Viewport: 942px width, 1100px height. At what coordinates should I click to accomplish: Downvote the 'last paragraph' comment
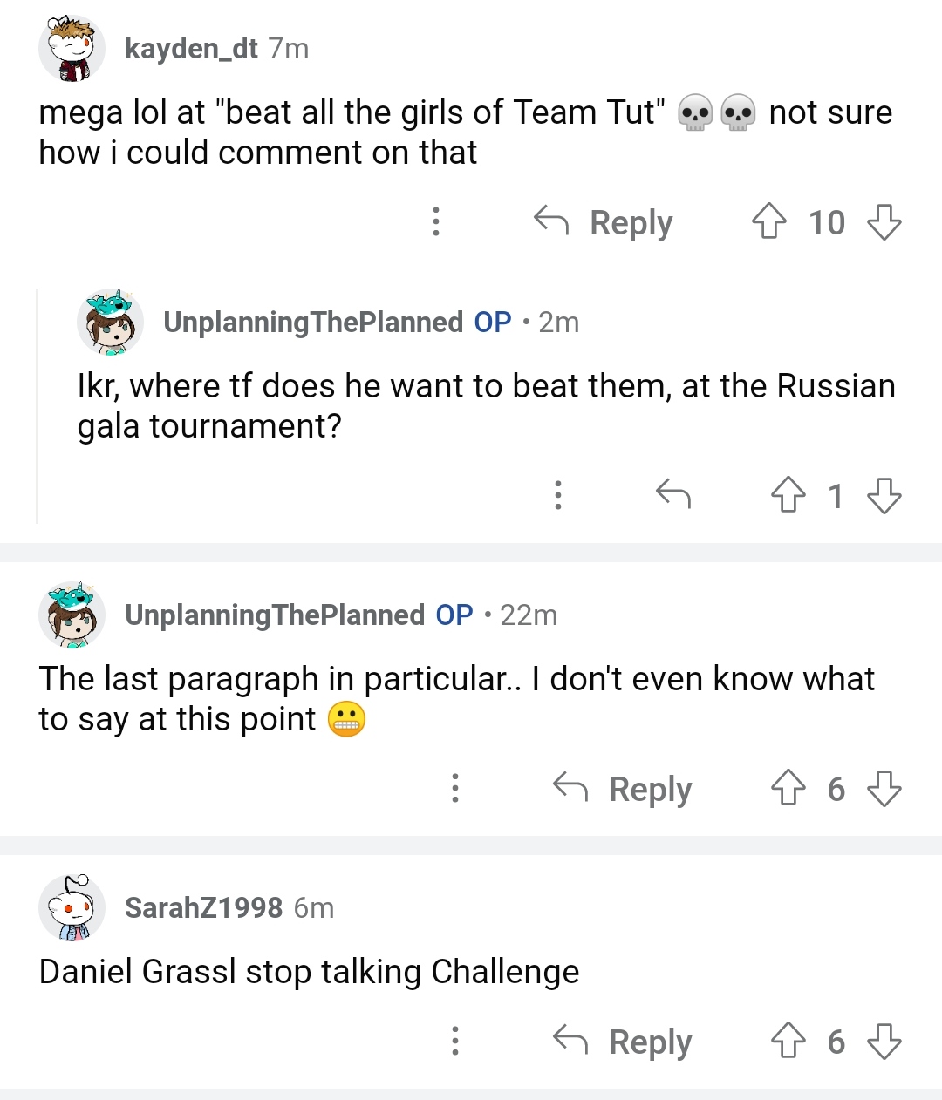coord(884,789)
